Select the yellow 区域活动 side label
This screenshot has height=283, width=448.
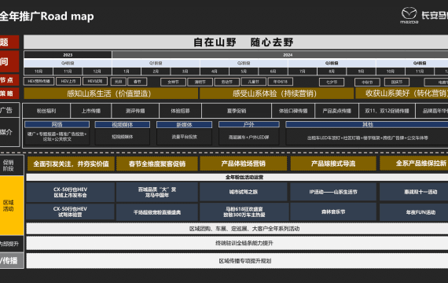point(9,205)
